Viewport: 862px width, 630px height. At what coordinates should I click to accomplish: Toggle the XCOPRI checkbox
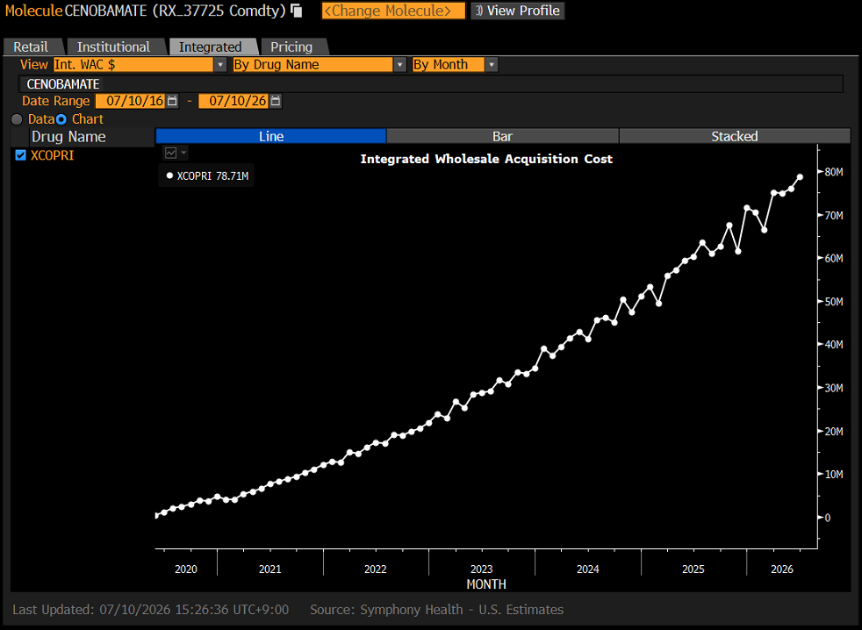coord(21,155)
